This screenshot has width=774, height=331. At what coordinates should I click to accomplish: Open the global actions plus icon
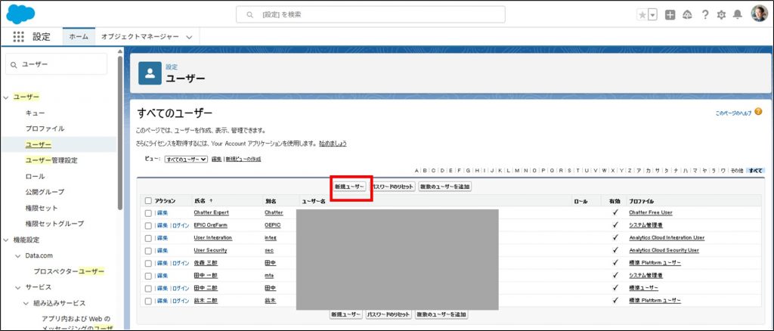tap(670, 15)
